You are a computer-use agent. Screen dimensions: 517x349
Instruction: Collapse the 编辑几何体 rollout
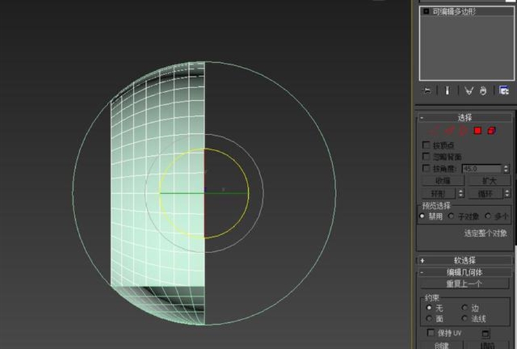pyautogui.click(x=465, y=272)
